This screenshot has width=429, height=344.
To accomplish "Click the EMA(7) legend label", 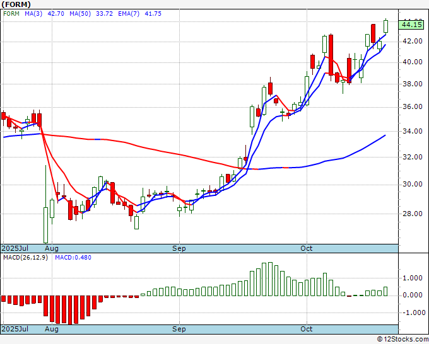I will coord(129,14).
